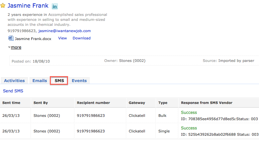Select the SMS tab
The width and height of the screenshot is (259, 145).
click(59, 80)
